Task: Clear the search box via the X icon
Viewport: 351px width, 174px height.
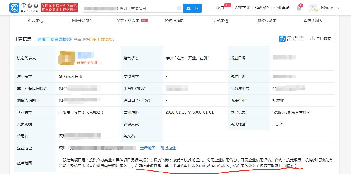Action: [x=178, y=8]
